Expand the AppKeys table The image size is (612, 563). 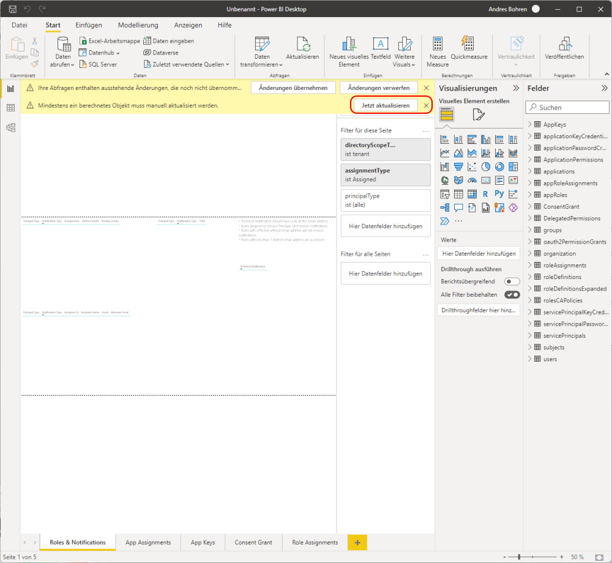tap(529, 124)
